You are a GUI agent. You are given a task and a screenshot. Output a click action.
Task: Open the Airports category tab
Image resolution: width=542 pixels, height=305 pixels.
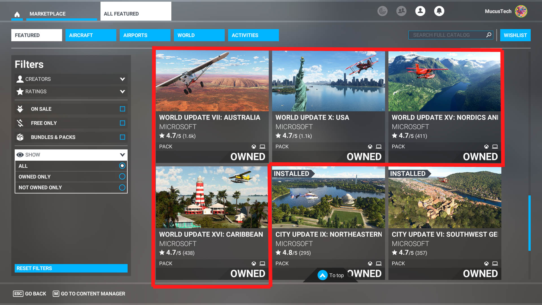[x=145, y=35]
